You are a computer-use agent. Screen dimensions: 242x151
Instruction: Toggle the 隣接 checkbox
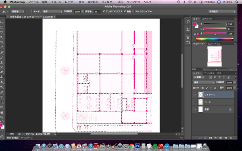125,11
